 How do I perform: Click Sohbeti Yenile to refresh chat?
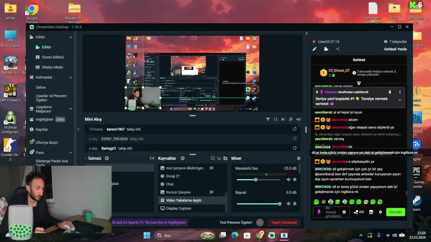pos(395,49)
